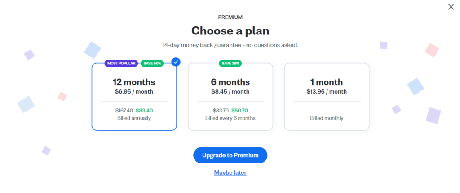Click the blue checkmark on 12 months plan
Screen dimensions: 460x193
176,62
